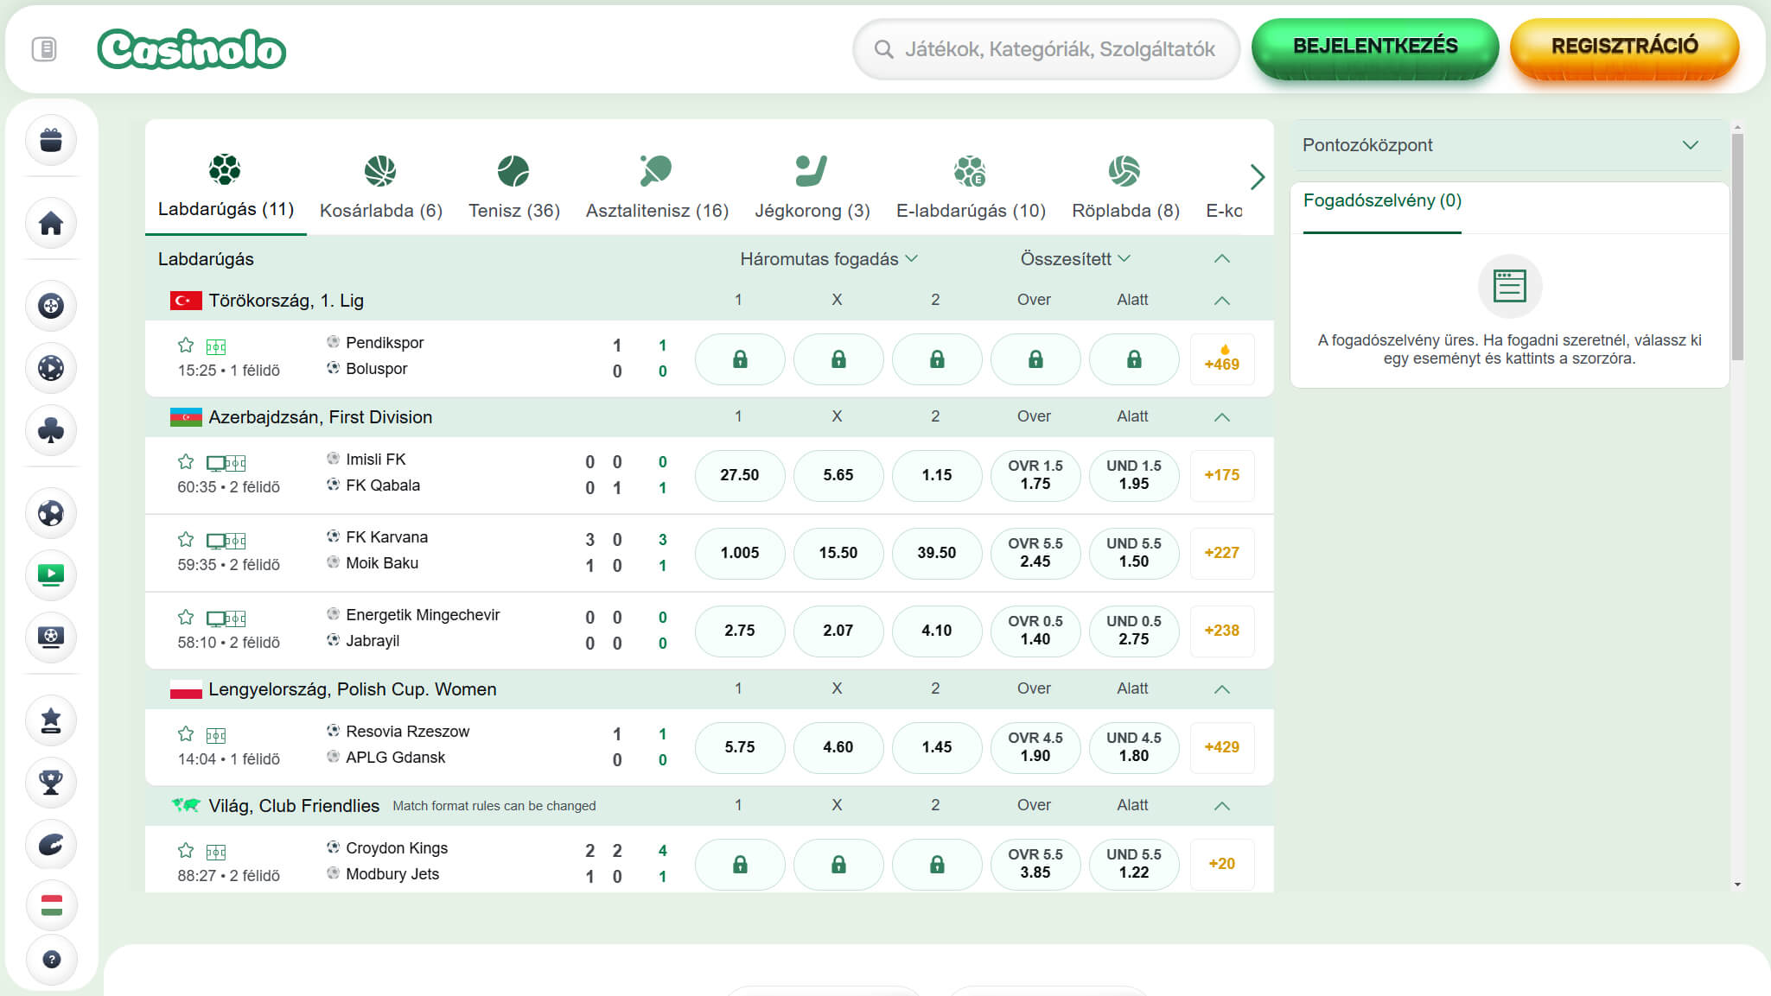Focus the Játékok, Kategóriák, Szolgáltatók search field
1771x996 pixels.
[1046, 49]
